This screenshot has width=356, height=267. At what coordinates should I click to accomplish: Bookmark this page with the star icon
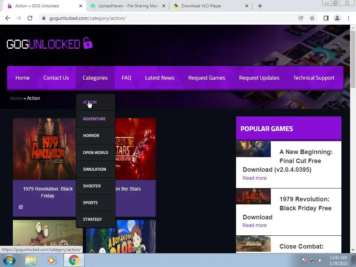312,18
